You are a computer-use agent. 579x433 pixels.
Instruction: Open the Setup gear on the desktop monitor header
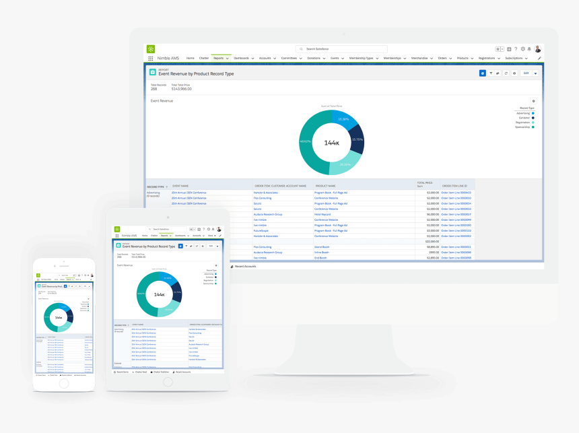[x=523, y=48]
